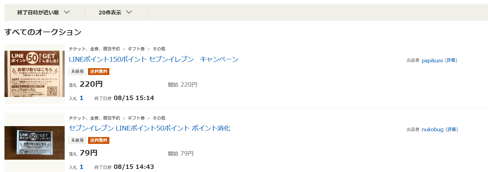Click ギフト券 breadcrumb in first listing
The height and width of the screenshot is (172, 488).
pyautogui.click(x=136, y=49)
